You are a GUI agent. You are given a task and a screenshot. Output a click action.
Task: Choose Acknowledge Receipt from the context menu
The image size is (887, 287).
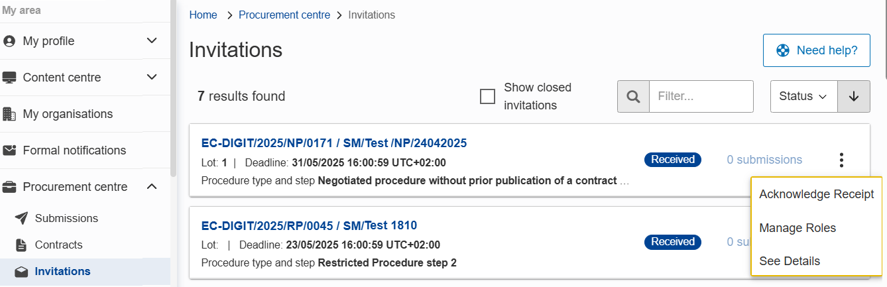pyautogui.click(x=817, y=194)
